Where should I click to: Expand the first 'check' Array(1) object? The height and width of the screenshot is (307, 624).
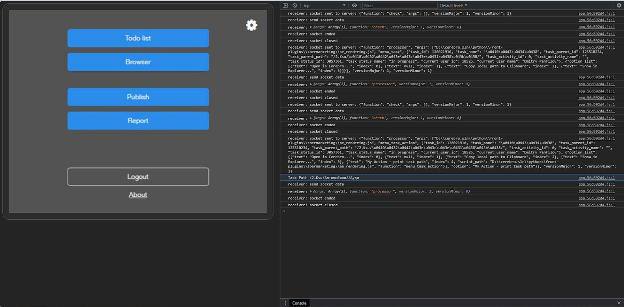311,27
